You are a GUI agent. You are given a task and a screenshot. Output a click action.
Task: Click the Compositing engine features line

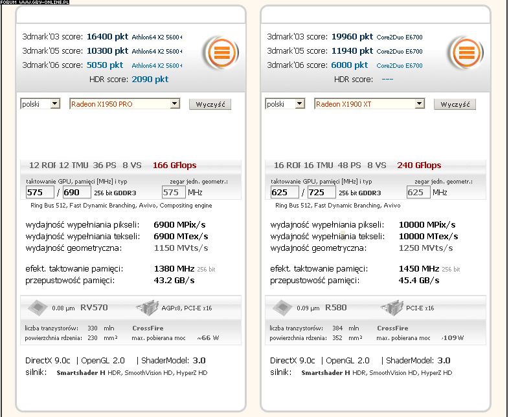click(121, 206)
